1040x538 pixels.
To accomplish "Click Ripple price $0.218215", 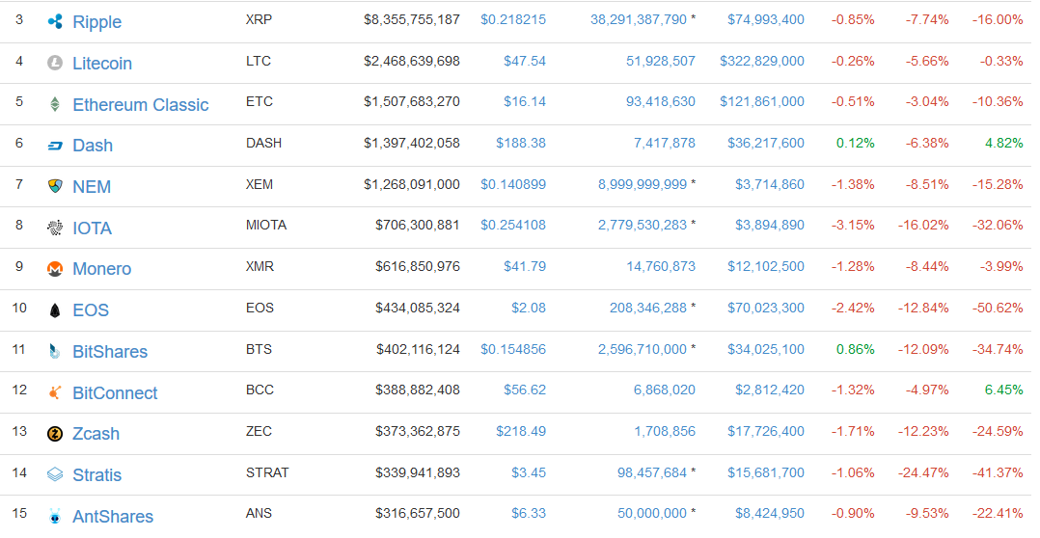I will 513,20.
